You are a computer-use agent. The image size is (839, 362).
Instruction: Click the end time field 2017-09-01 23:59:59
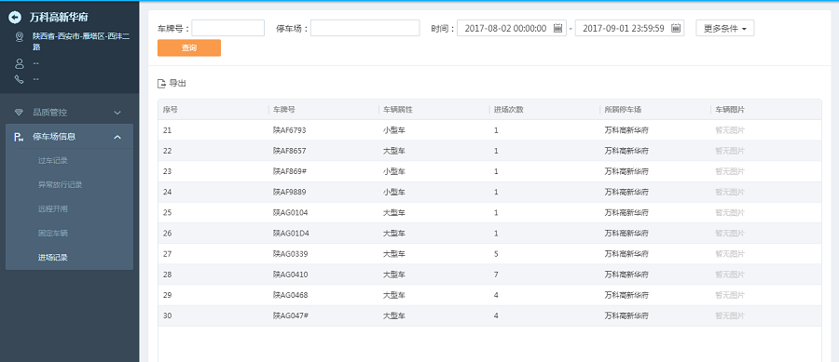[x=630, y=28]
